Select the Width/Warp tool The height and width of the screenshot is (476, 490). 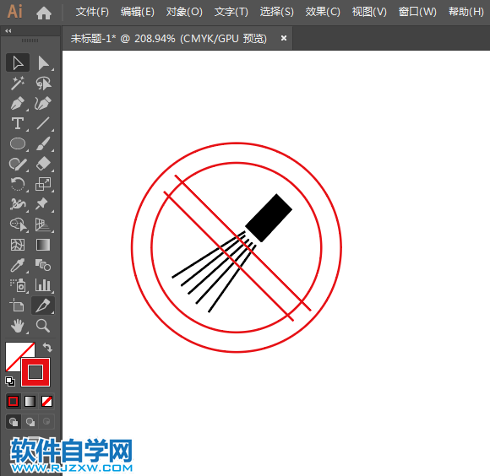[x=18, y=204]
